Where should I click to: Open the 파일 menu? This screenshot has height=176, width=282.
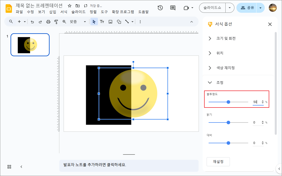point(20,12)
